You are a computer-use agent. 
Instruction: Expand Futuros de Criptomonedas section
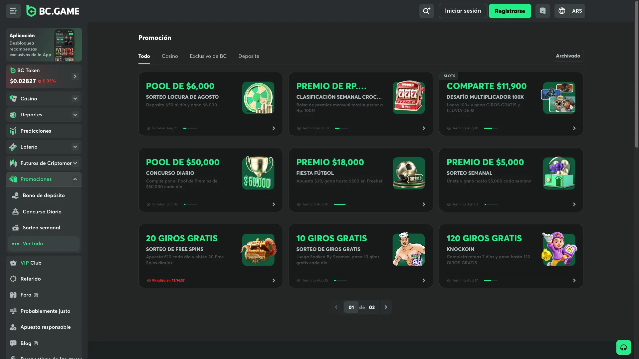pos(75,163)
